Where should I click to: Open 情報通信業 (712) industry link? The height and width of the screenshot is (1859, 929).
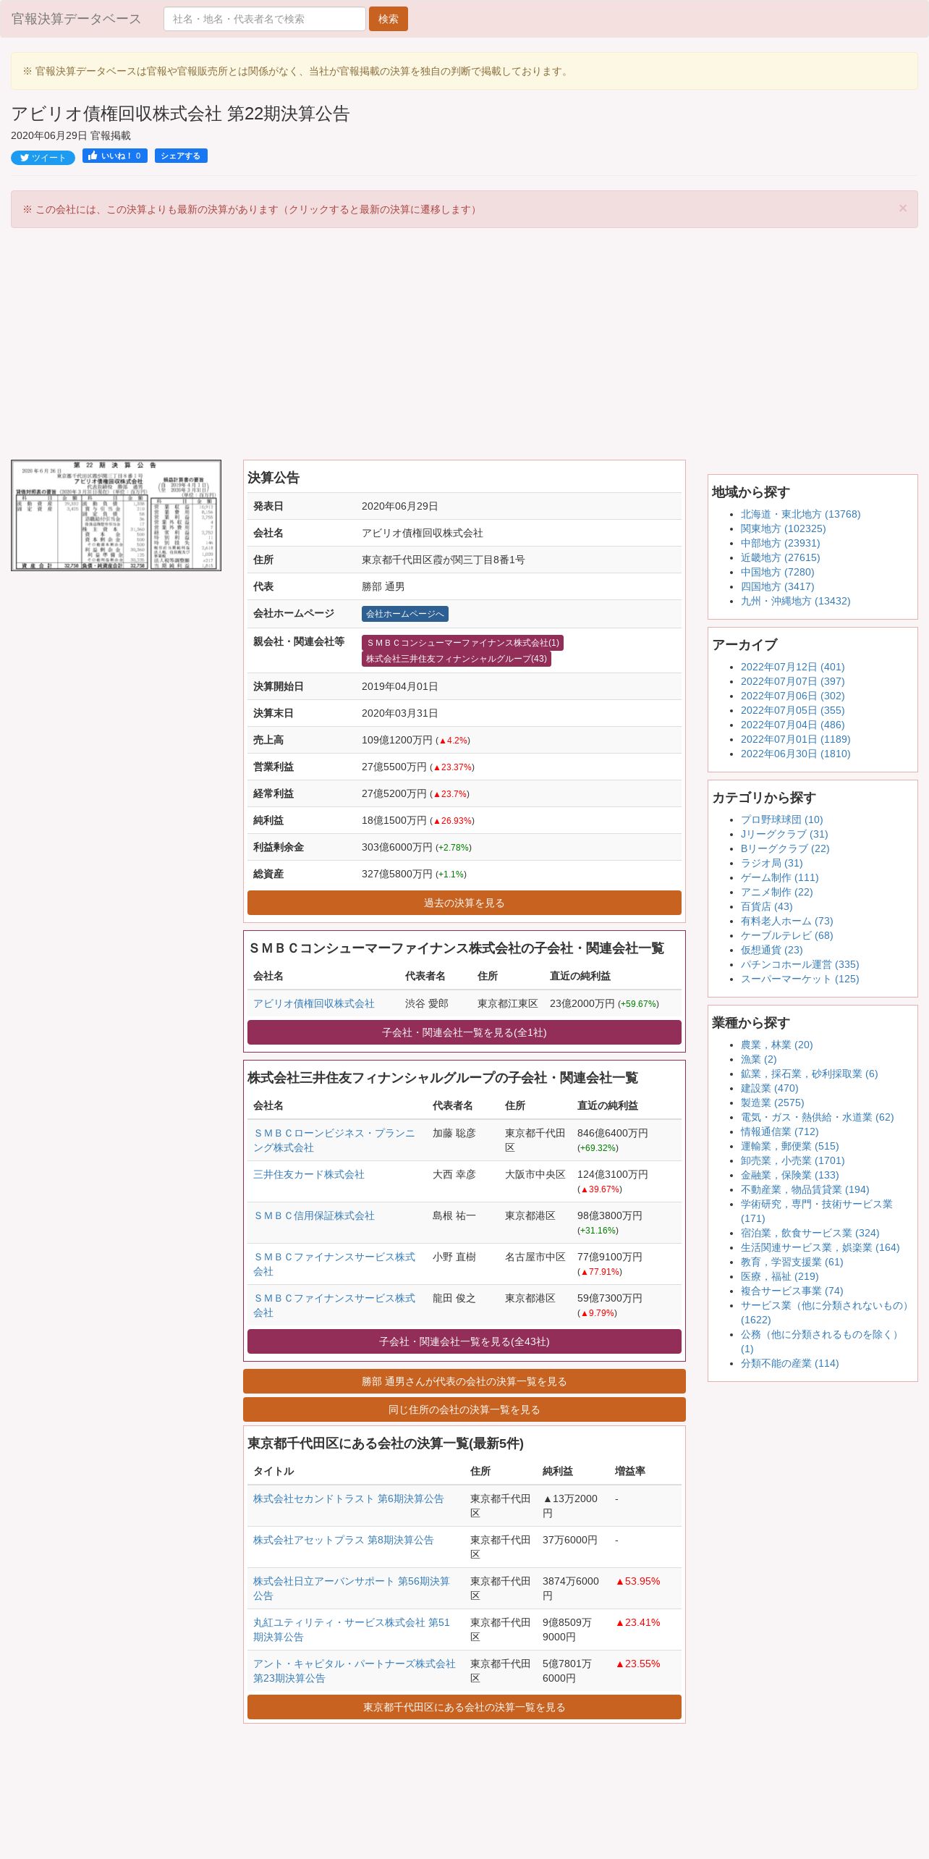[x=779, y=1131]
